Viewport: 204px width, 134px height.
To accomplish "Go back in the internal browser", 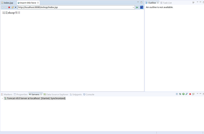I will click(x=3, y=7).
